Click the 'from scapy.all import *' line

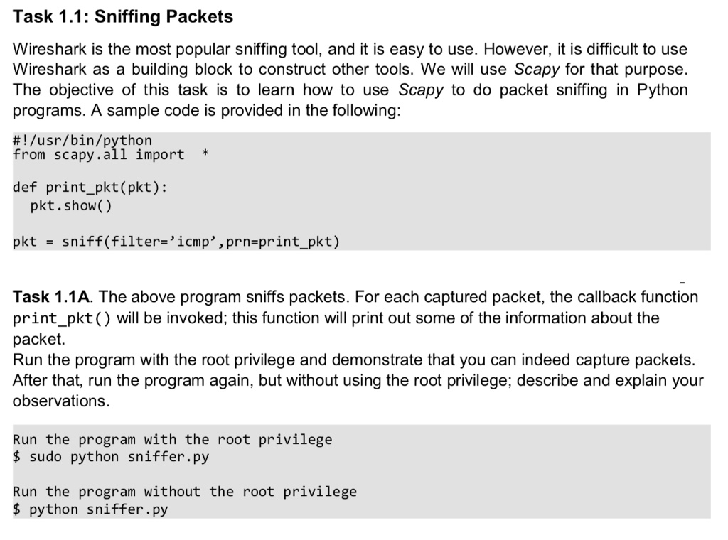(x=110, y=154)
